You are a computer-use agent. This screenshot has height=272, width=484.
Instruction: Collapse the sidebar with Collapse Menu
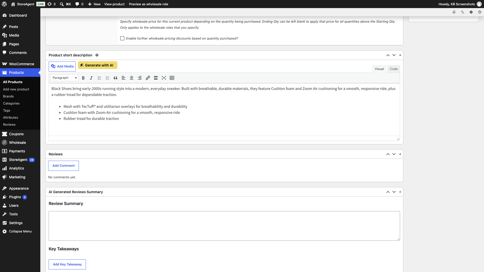click(x=20, y=231)
